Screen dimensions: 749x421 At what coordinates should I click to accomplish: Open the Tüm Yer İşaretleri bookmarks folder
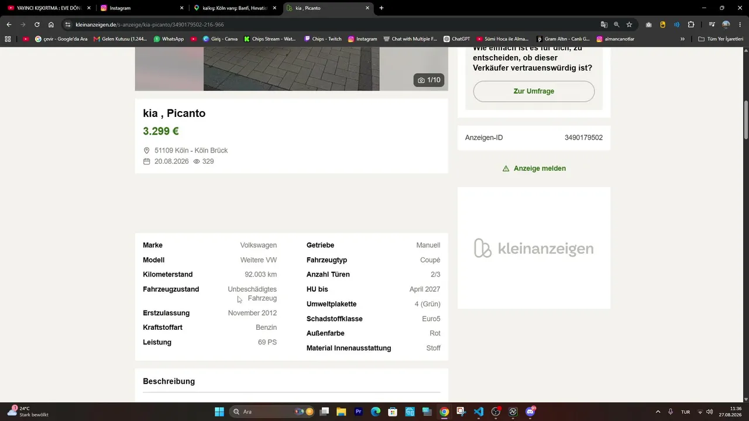tap(721, 39)
